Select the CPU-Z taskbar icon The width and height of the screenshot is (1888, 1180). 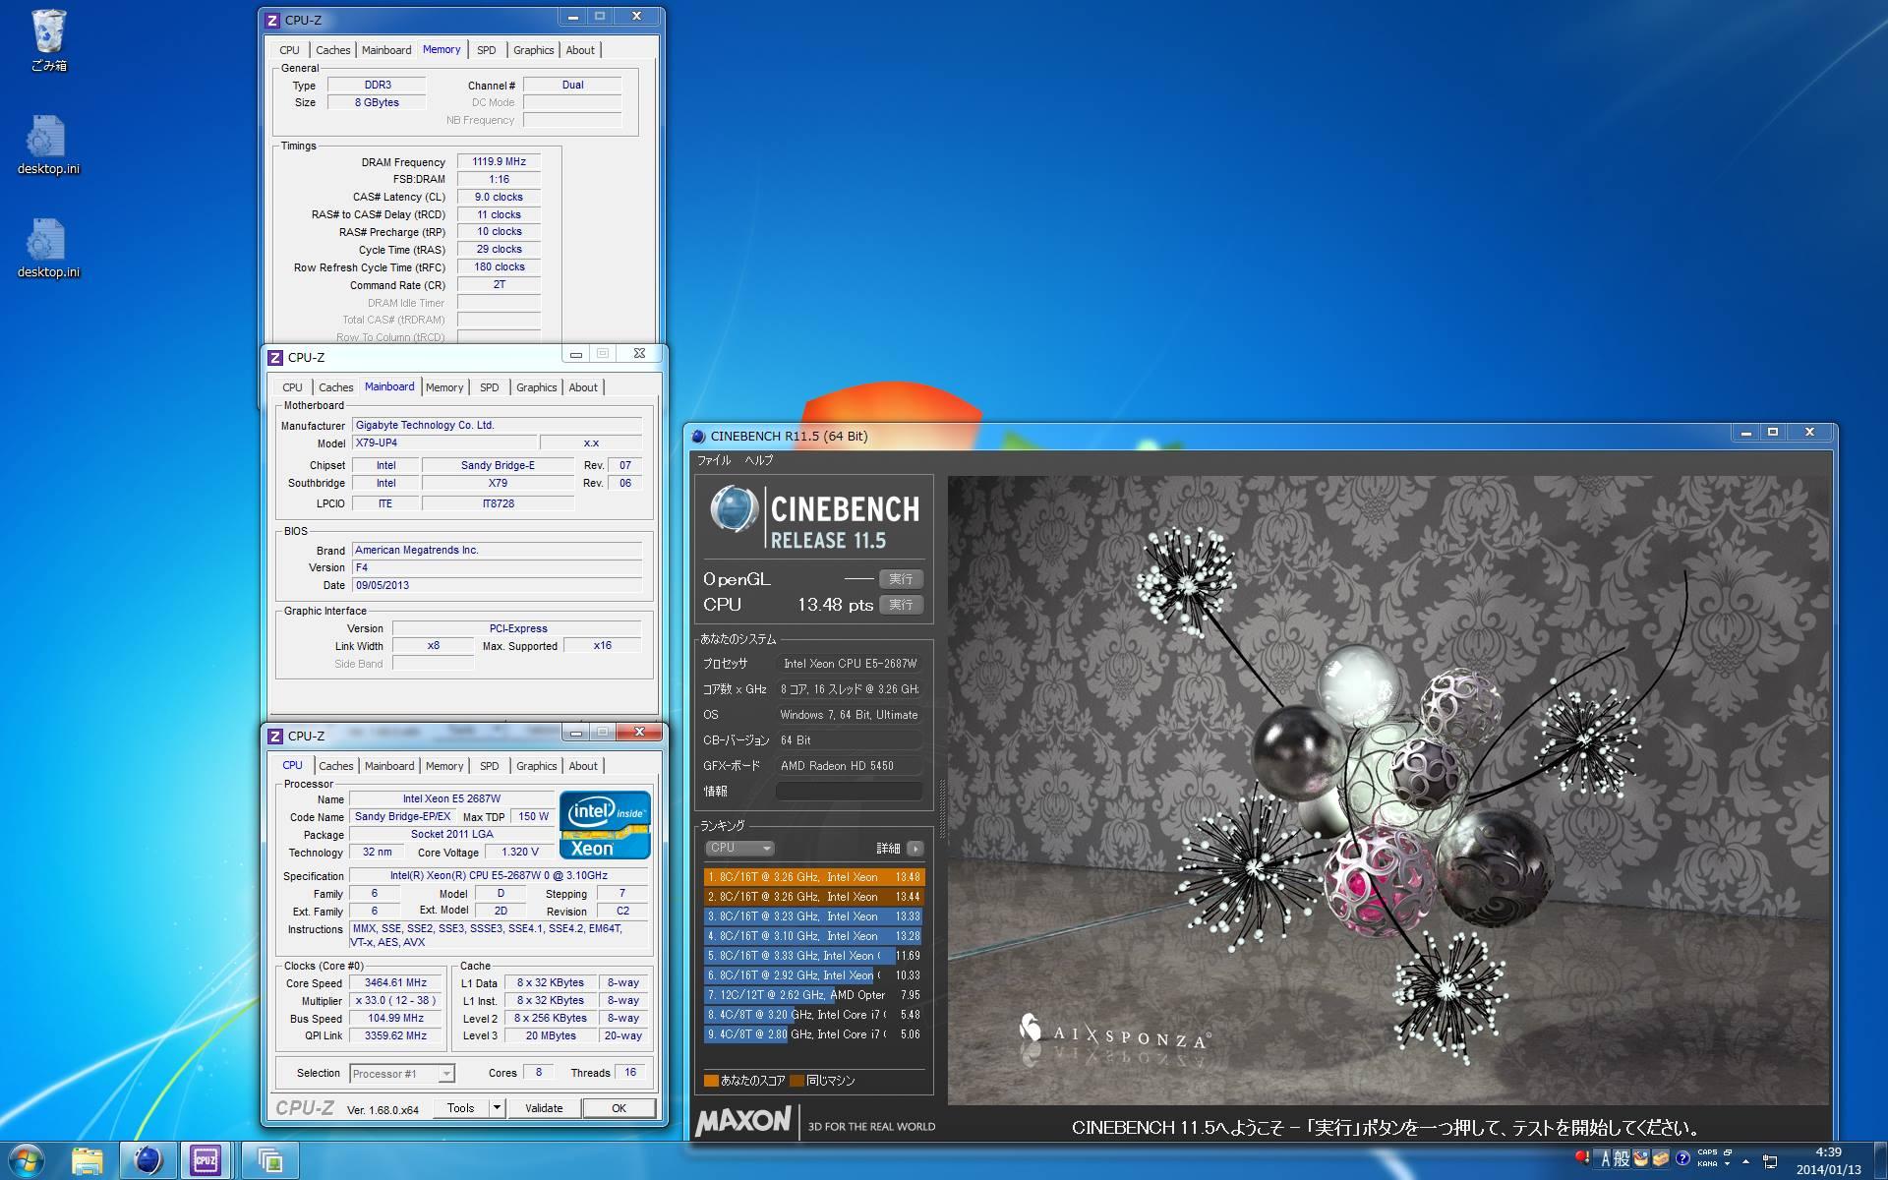pyautogui.click(x=206, y=1160)
